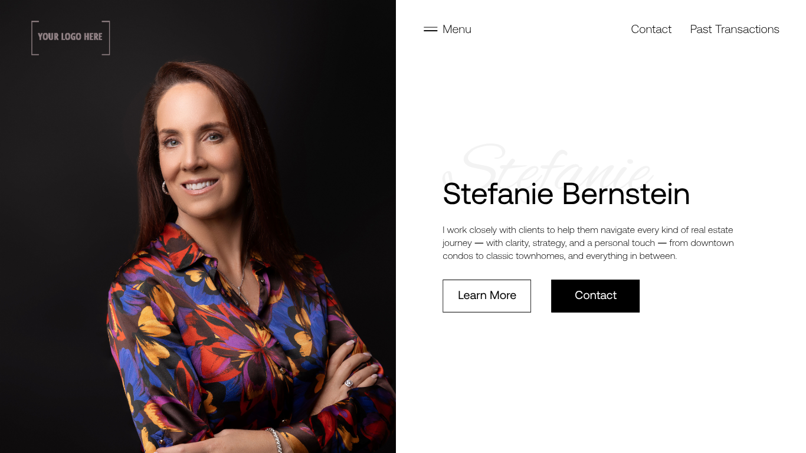The height and width of the screenshot is (453, 806).
Task: Click the bracelet on her wrist
Action: click(274, 440)
